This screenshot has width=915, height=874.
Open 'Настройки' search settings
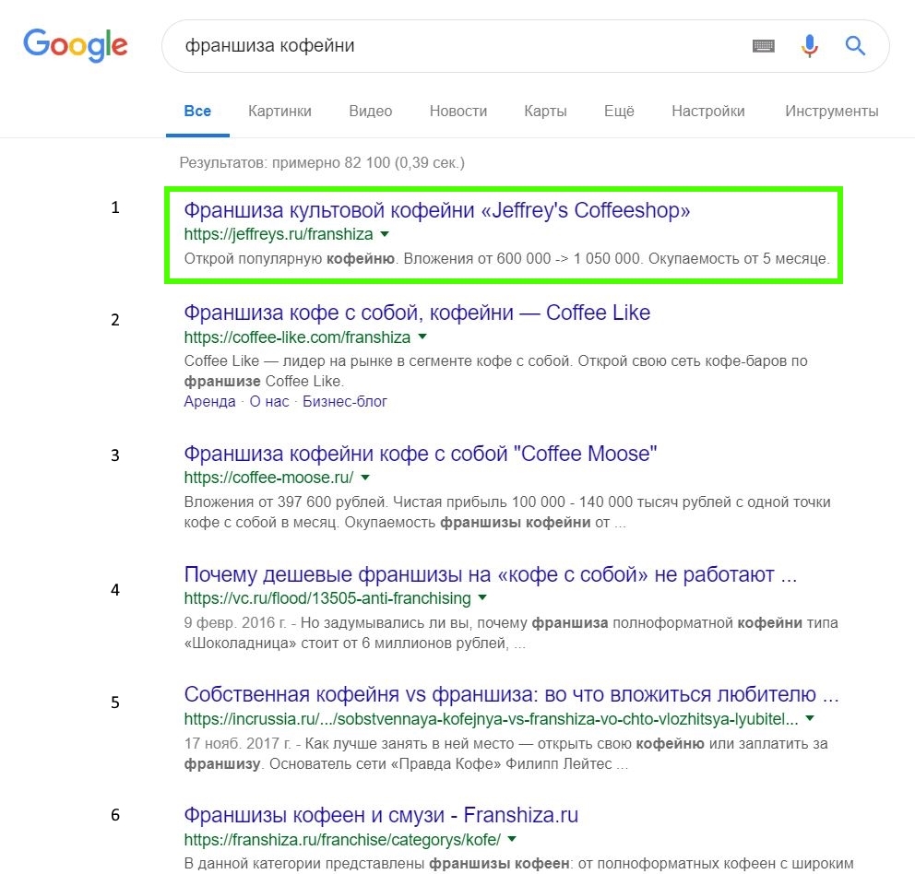click(x=707, y=111)
